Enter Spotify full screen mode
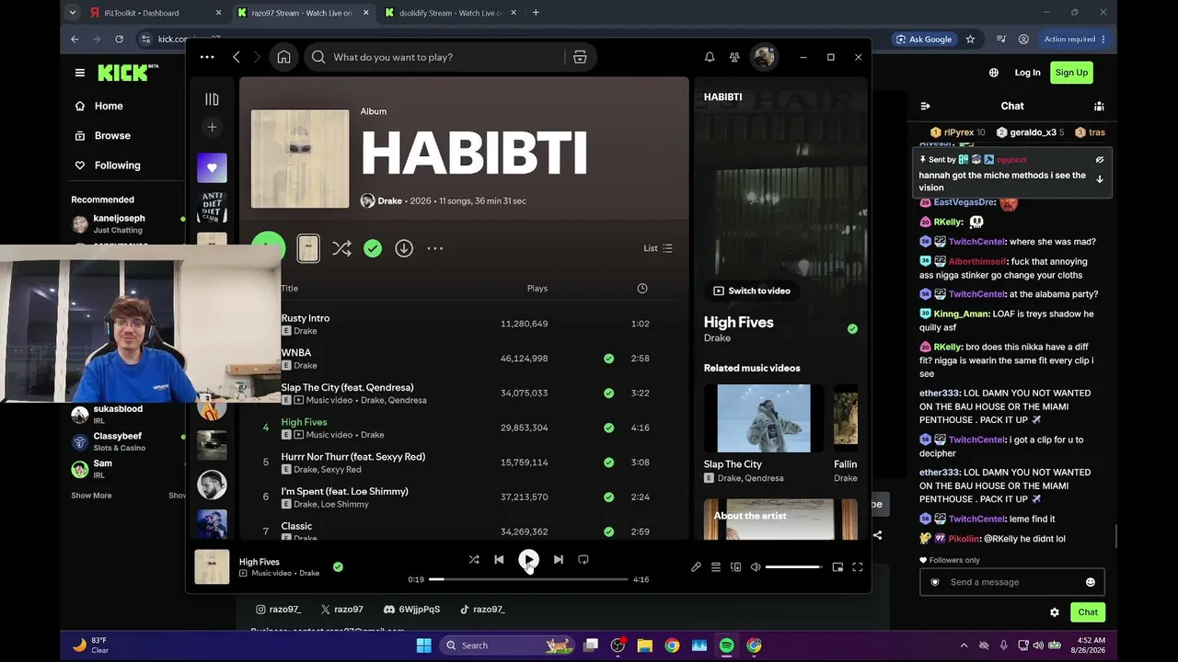Image resolution: width=1178 pixels, height=662 pixels. [858, 567]
